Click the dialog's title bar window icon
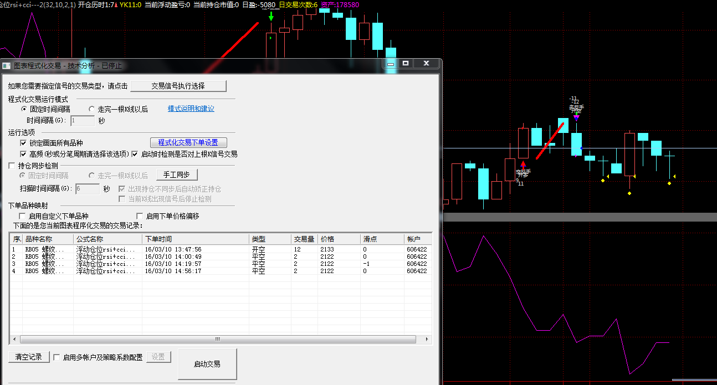This screenshot has width=717, height=385. click(x=6, y=65)
